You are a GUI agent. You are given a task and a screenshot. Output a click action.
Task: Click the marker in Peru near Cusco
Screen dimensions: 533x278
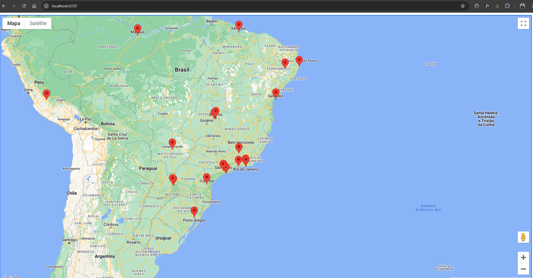click(47, 95)
